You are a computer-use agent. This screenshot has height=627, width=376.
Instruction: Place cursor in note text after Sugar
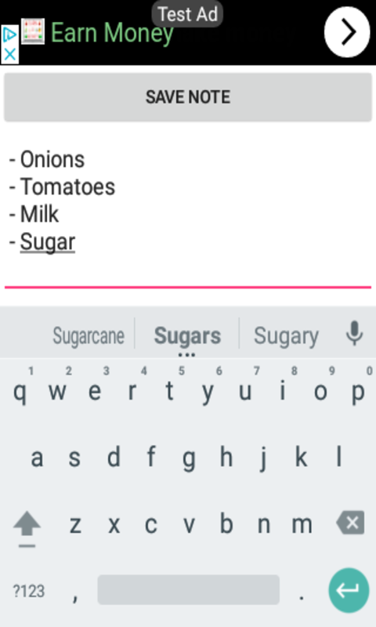click(76, 242)
